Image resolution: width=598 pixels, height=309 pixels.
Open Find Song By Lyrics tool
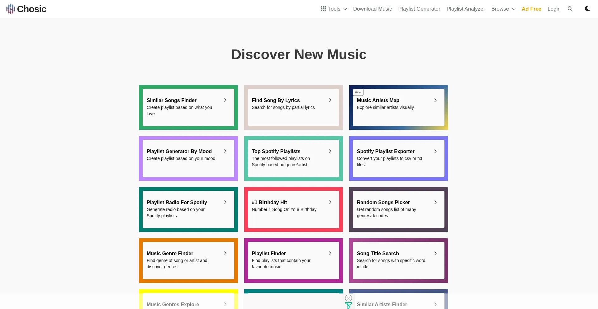pyautogui.click(x=276, y=100)
